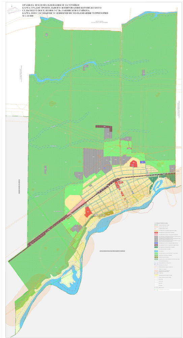Click the white-highlighted last legend entry
Image resolution: width=183 pixels, height=338 pixels.
(x=168, y=290)
